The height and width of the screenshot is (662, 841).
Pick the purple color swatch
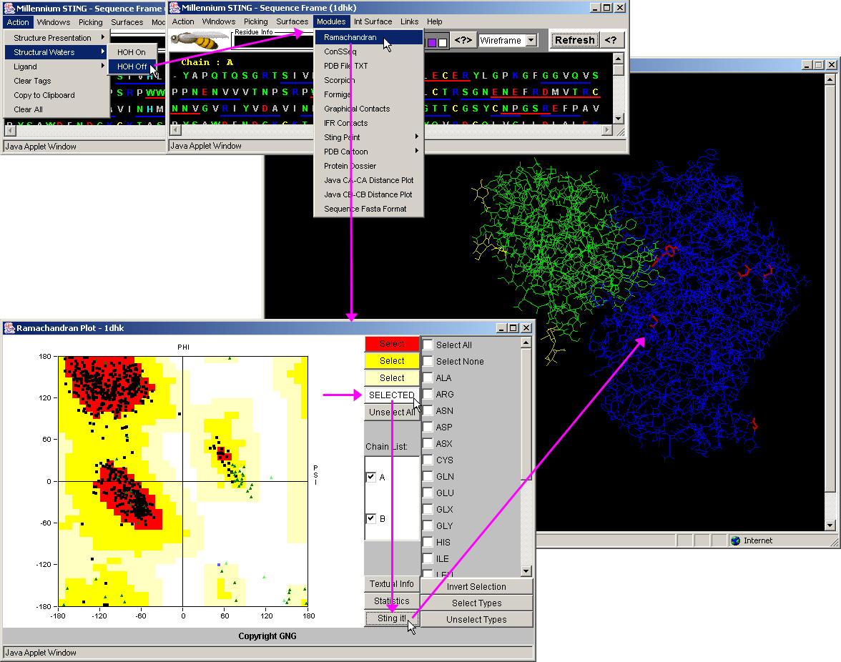click(x=432, y=42)
